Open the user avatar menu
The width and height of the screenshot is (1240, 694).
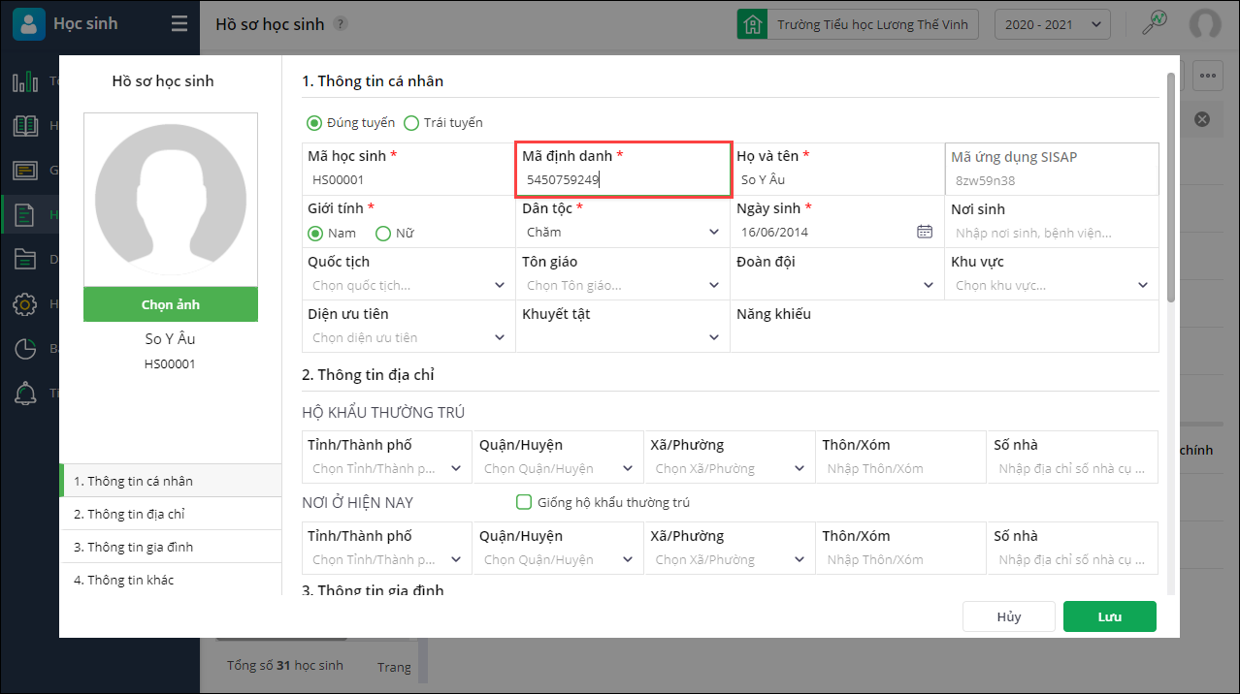coord(1205,24)
